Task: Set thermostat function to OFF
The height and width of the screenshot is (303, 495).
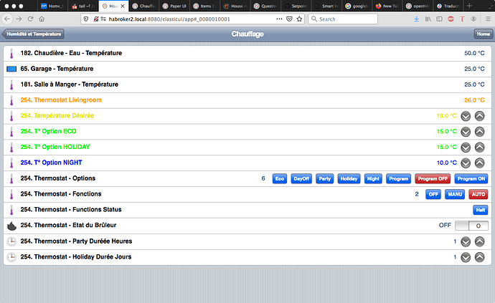Action: (433, 194)
